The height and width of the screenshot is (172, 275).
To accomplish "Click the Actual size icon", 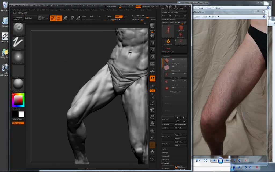I will (152, 50).
